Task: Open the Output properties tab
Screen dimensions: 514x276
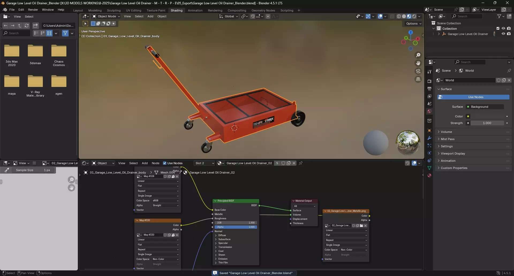Action: point(429,89)
